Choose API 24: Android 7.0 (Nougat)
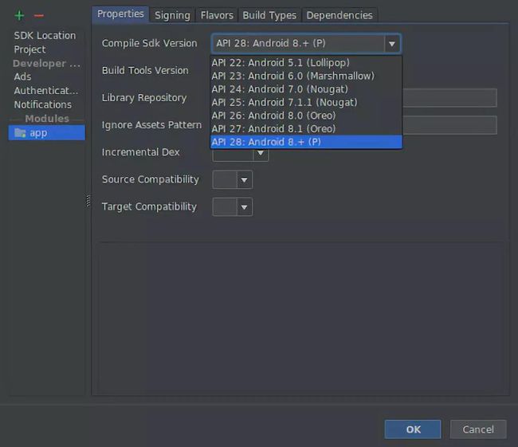518x447 pixels. (306, 89)
